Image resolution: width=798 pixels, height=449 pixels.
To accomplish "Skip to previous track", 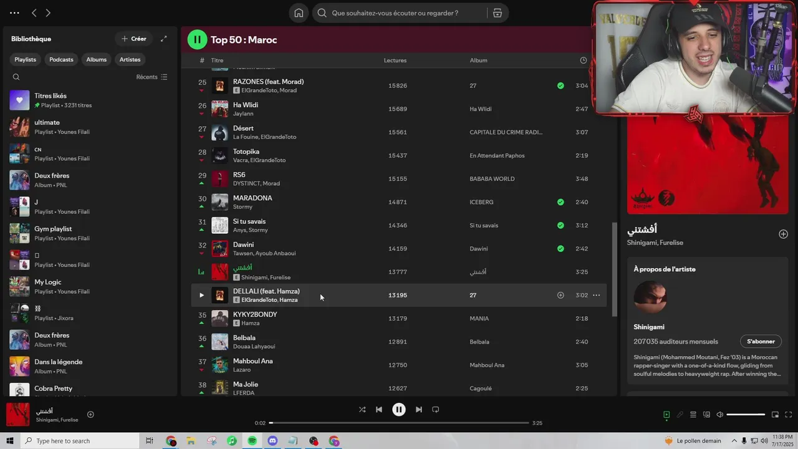I will pyautogui.click(x=379, y=410).
